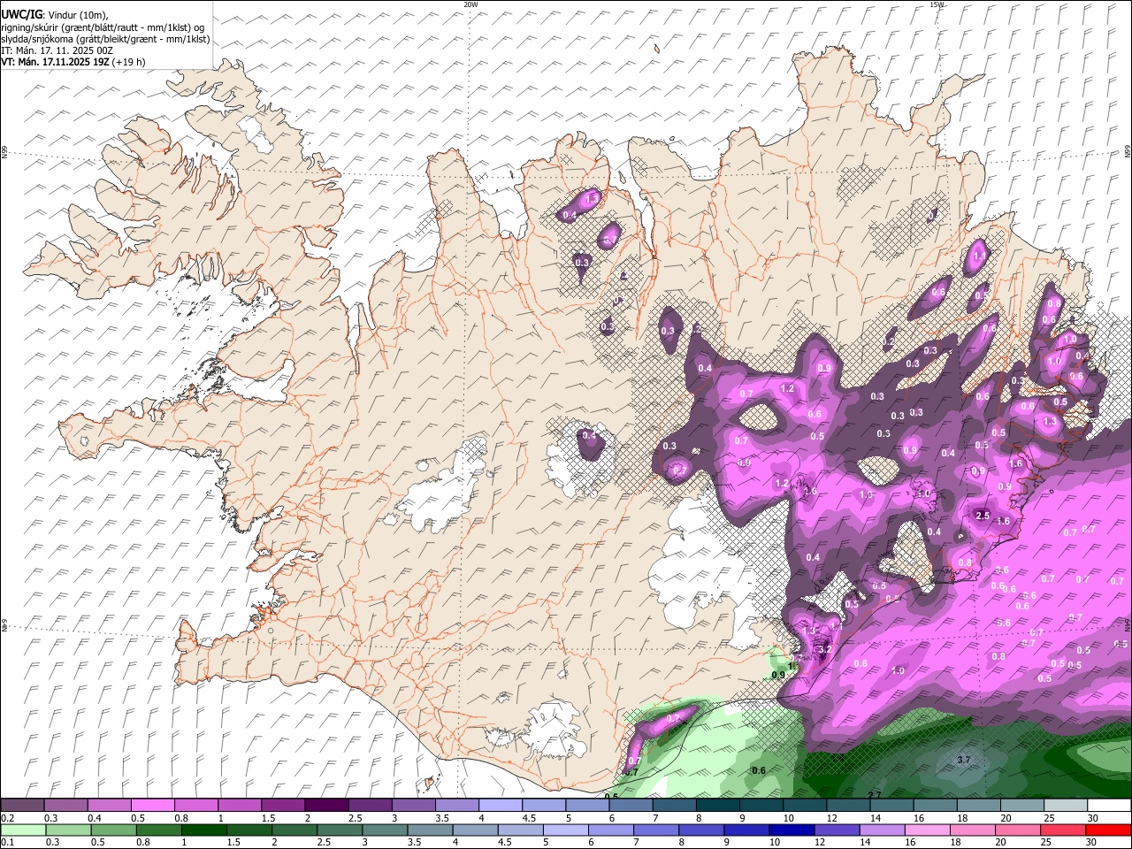
Task: Pick the dark blue 10 swatch in bottom legend row
Action: pyautogui.click(x=792, y=830)
